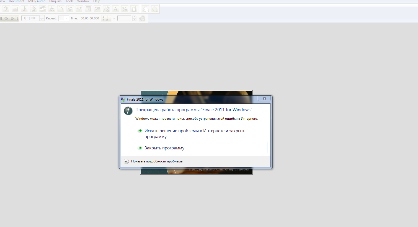Open the Help menu
Viewport: 418px width, 227px height.
coord(97,1)
